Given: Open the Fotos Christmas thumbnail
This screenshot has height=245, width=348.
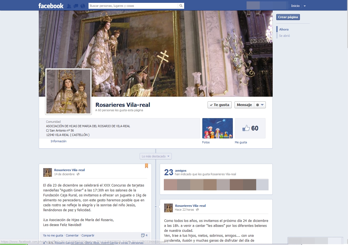Looking at the screenshot, I should 217,128.
